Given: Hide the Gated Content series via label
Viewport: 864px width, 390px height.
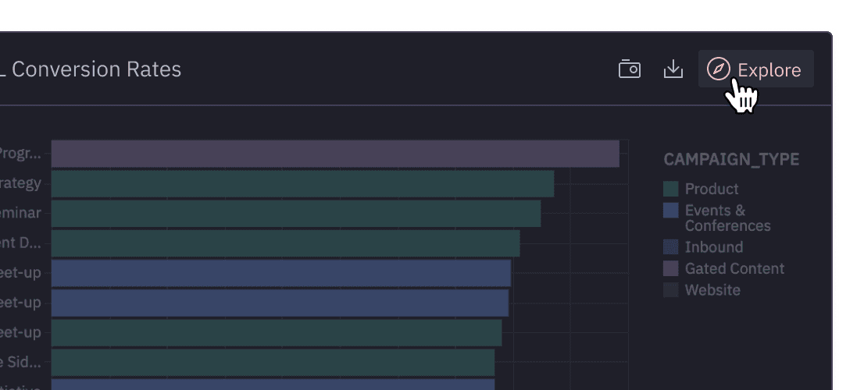Looking at the screenshot, I should 734,268.
